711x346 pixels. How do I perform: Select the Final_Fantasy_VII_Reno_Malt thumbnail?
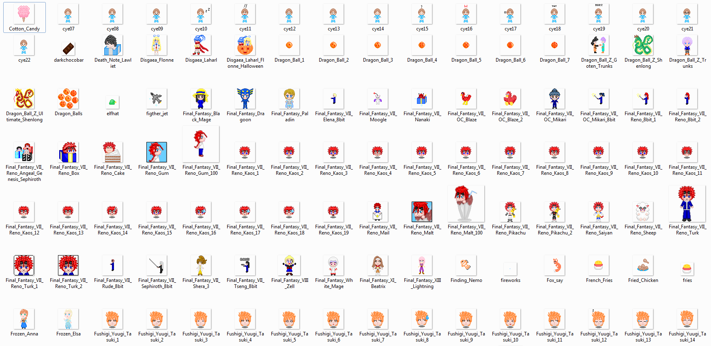coord(422,212)
